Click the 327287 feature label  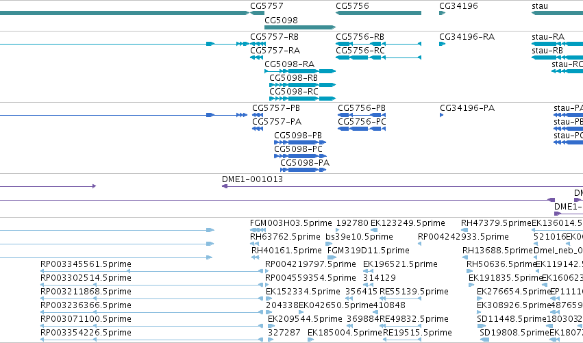click(284, 333)
